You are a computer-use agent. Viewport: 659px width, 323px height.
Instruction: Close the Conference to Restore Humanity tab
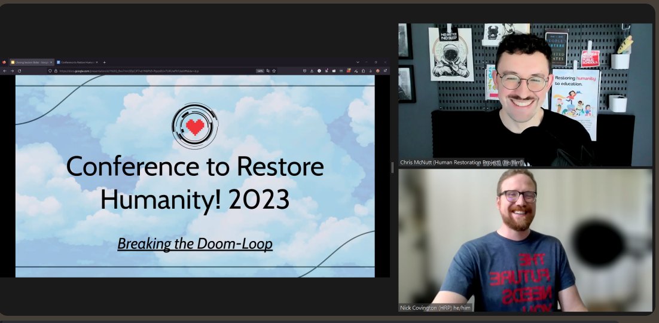pyautogui.click(x=97, y=62)
